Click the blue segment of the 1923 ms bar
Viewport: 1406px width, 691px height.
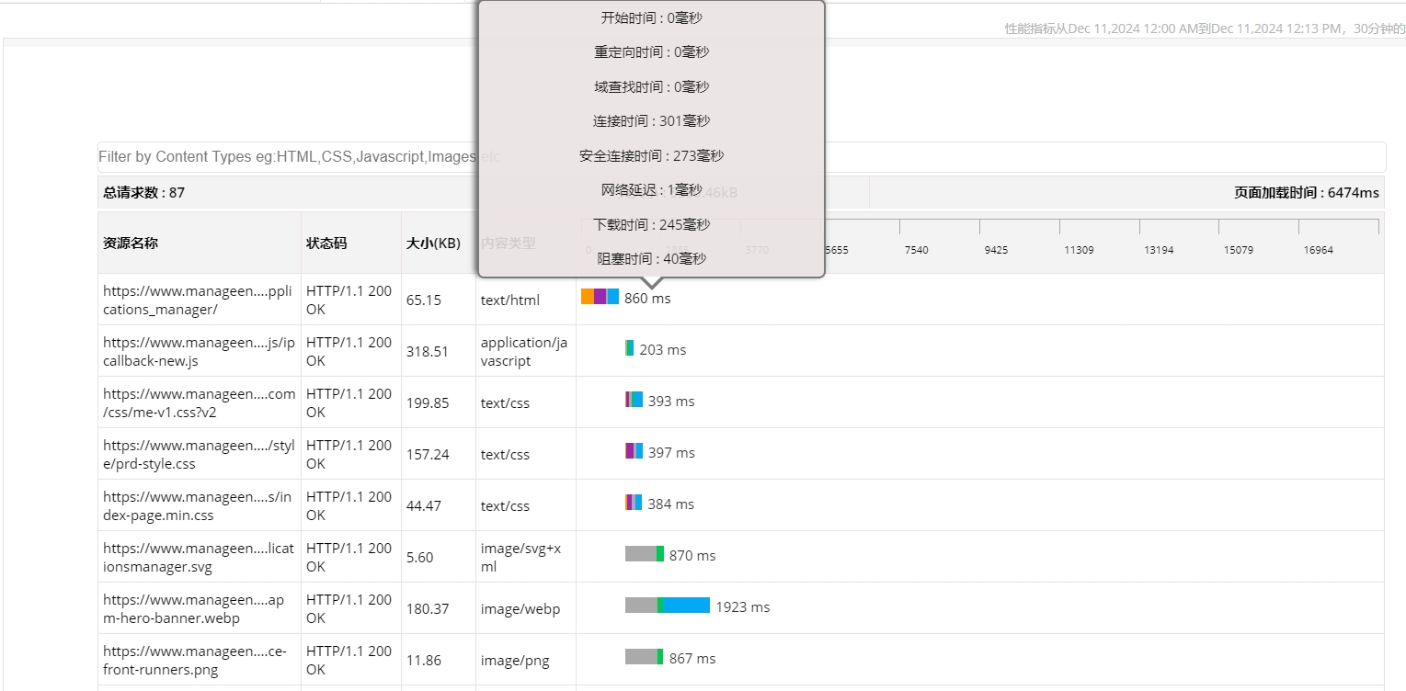687,606
